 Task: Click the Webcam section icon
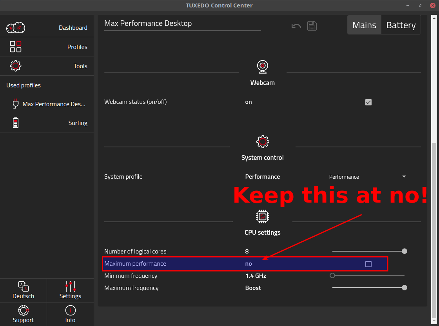(x=263, y=67)
